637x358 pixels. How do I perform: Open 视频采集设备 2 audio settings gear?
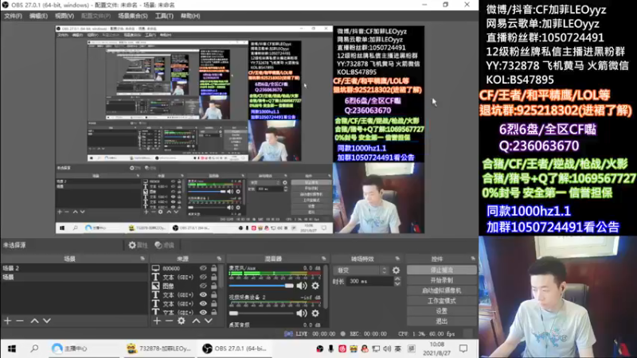click(315, 313)
